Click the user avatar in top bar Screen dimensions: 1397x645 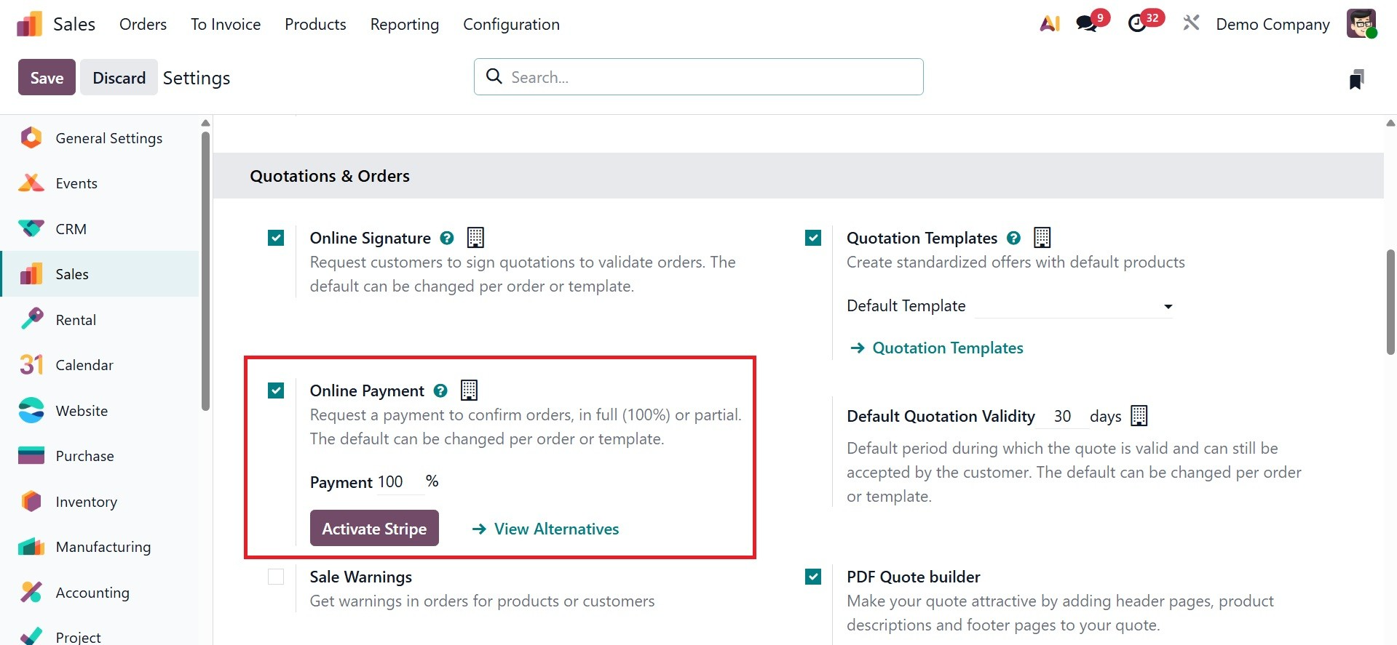tap(1361, 24)
